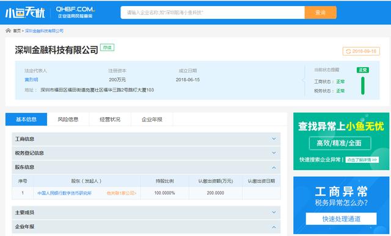Click the 小鱼无忧 site logo

25,12
